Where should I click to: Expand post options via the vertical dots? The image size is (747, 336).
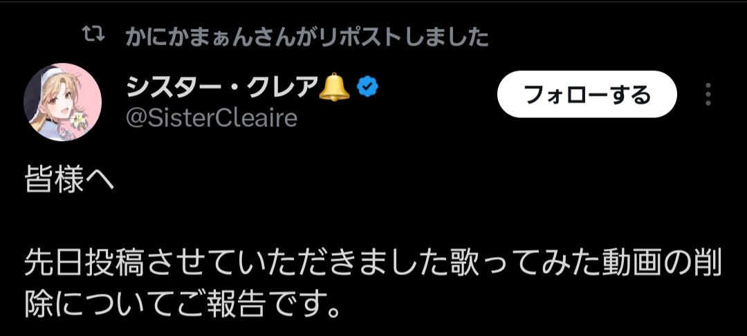(x=708, y=94)
